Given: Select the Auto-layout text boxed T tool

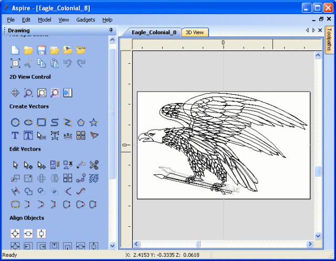Looking at the screenshot, I should (28, 136).
